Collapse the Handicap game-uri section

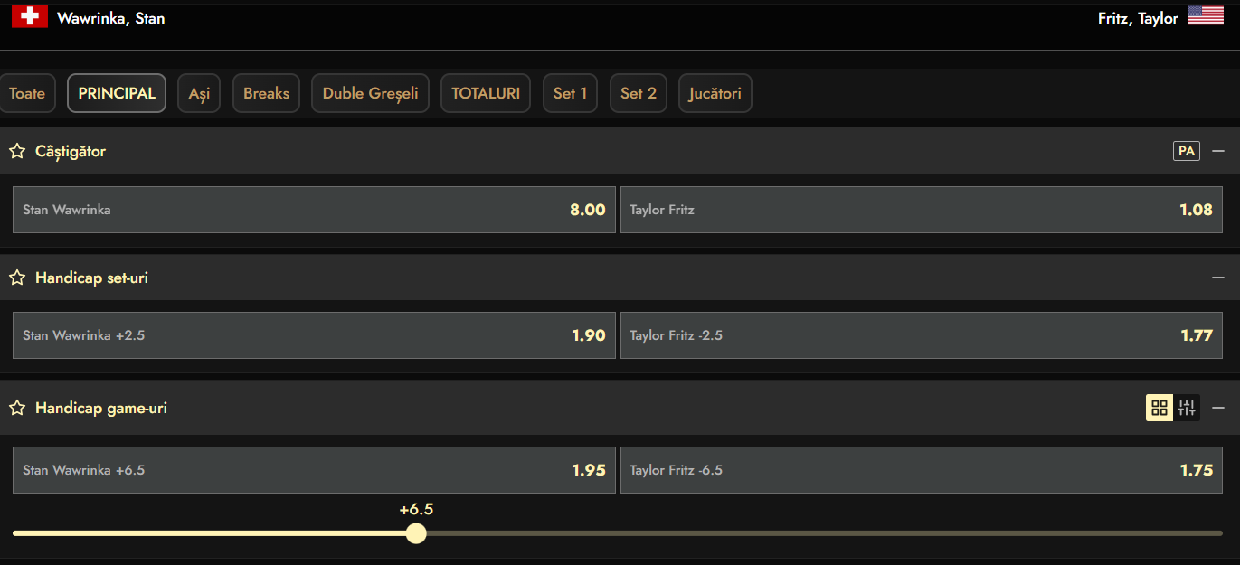pos(1218,408)
